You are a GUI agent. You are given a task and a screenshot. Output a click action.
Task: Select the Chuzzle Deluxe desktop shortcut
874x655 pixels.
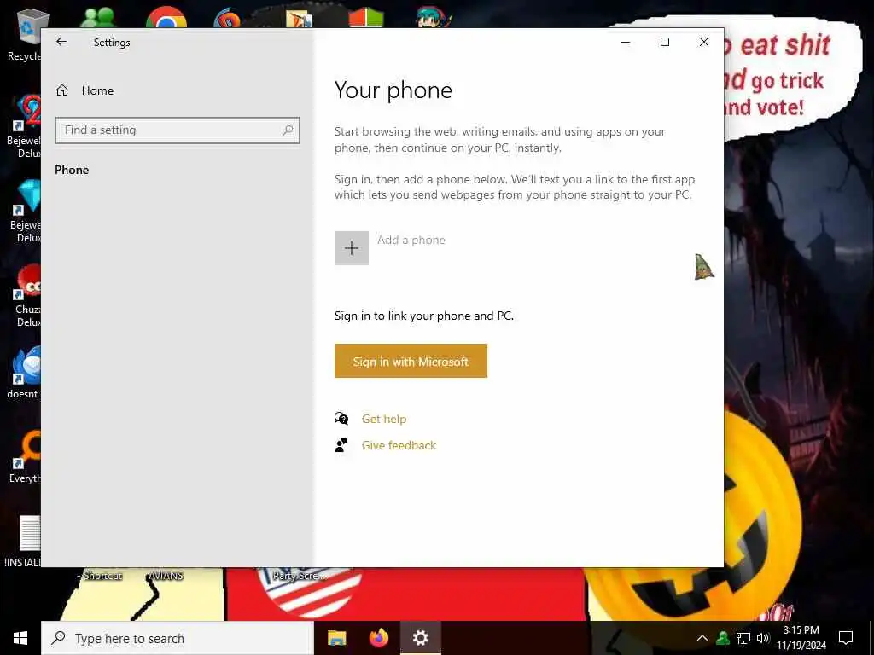click(26, 295)
